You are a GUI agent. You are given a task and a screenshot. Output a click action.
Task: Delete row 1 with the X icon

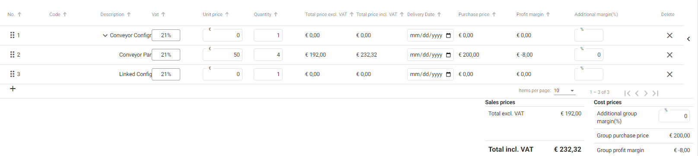tap(669, 35)
